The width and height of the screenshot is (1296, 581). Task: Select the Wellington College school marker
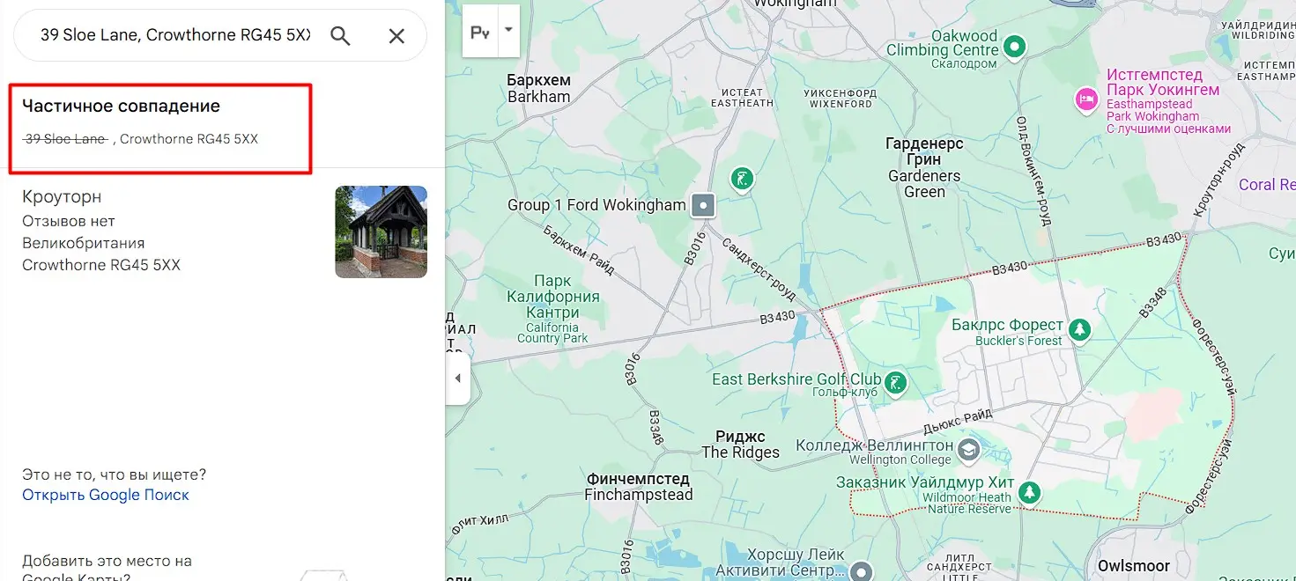pyautogui.click(x=969, y=451)
